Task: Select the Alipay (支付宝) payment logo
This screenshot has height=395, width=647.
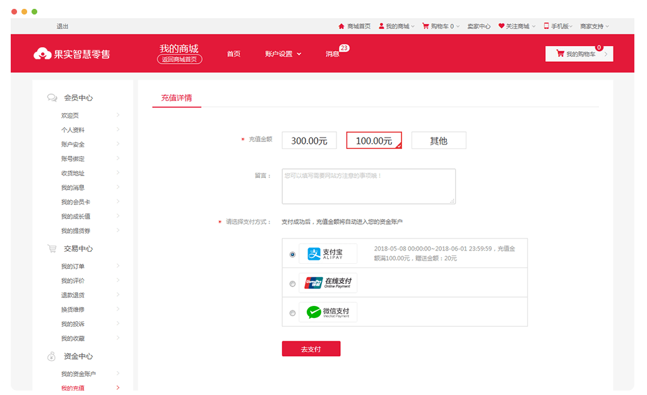Action: [x=328, y=253]
